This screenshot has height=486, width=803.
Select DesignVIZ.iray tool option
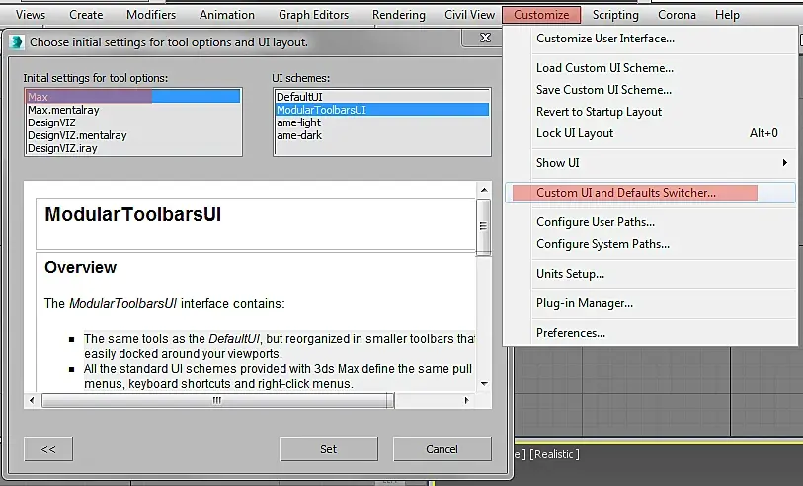(x=132, y=148)
